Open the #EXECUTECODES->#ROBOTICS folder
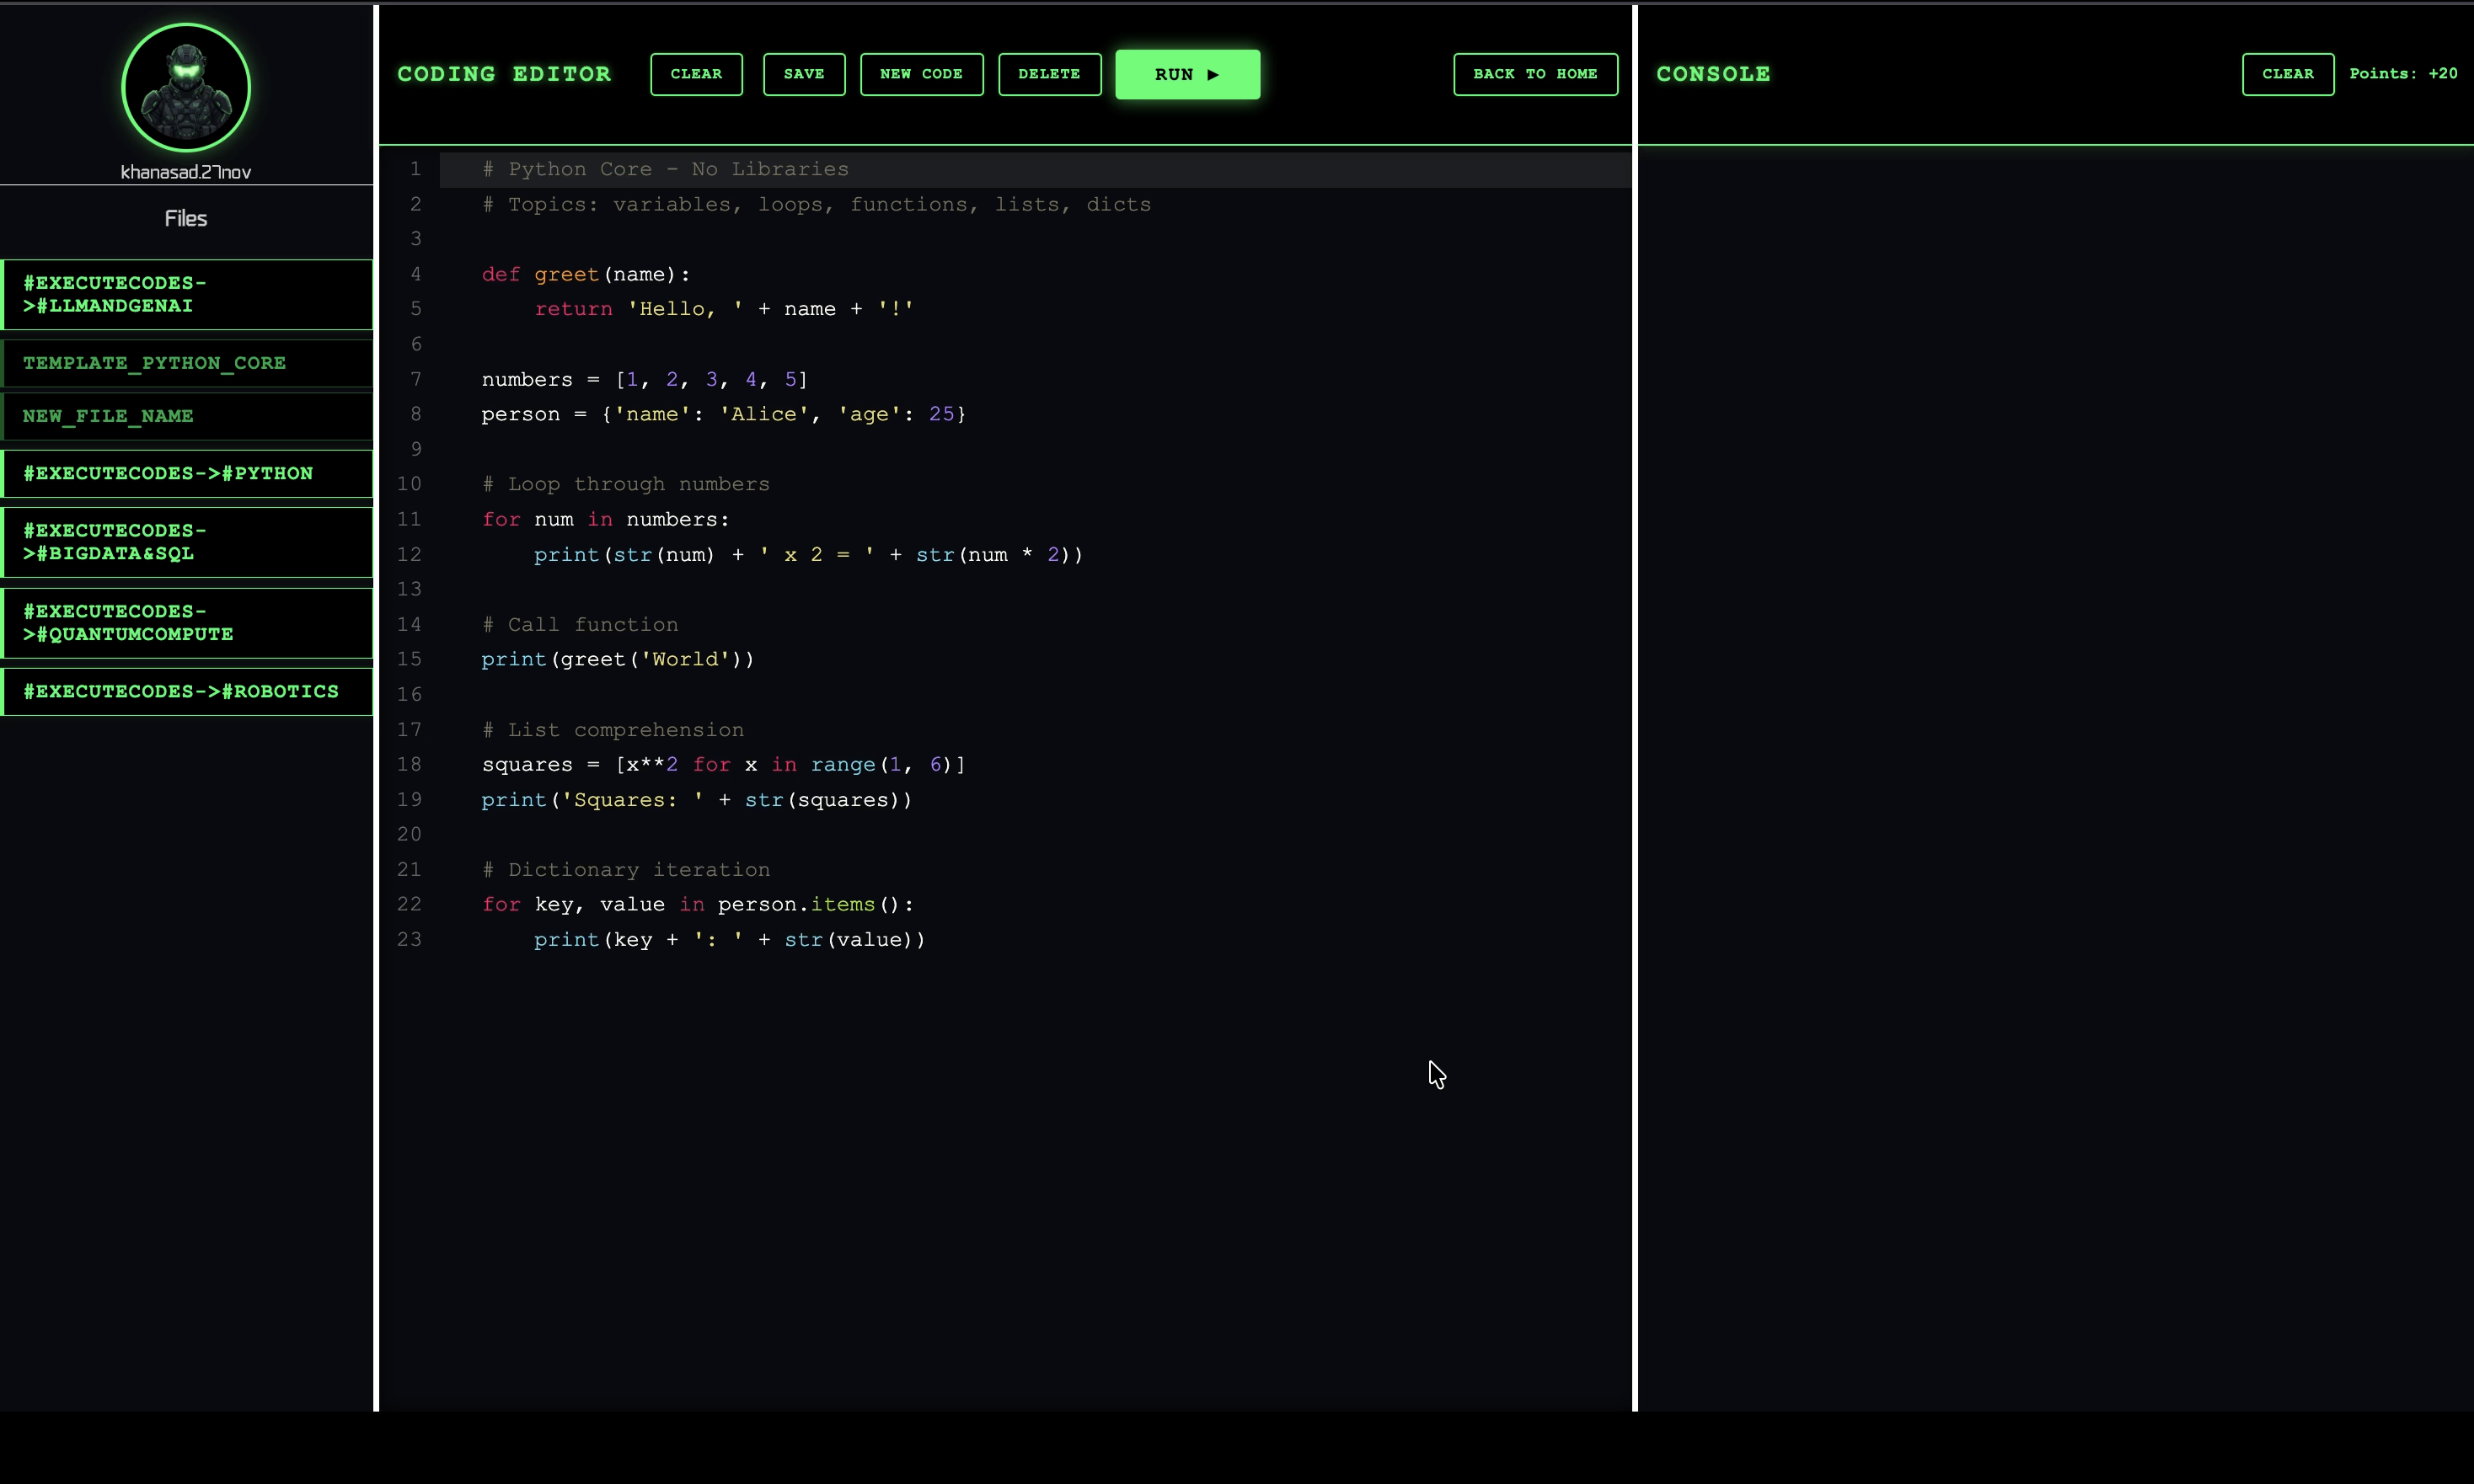 [x=187, y=692]
